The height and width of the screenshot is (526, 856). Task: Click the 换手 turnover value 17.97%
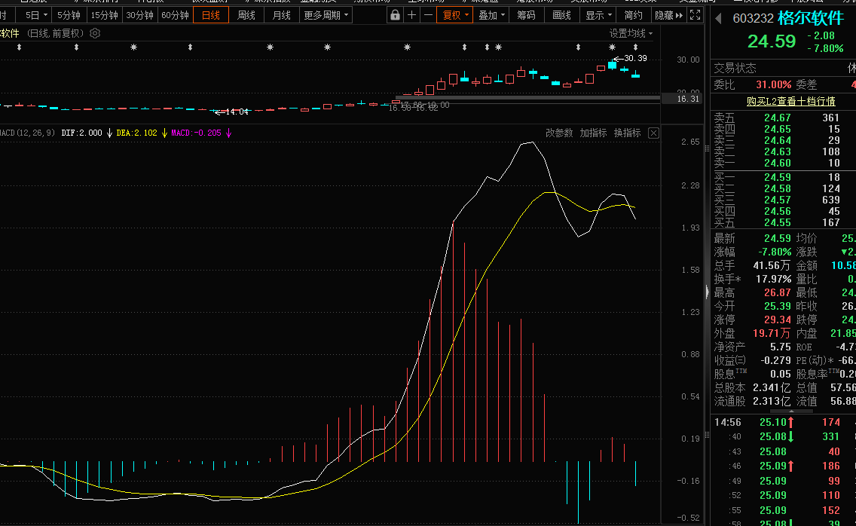tap(773, 279)
